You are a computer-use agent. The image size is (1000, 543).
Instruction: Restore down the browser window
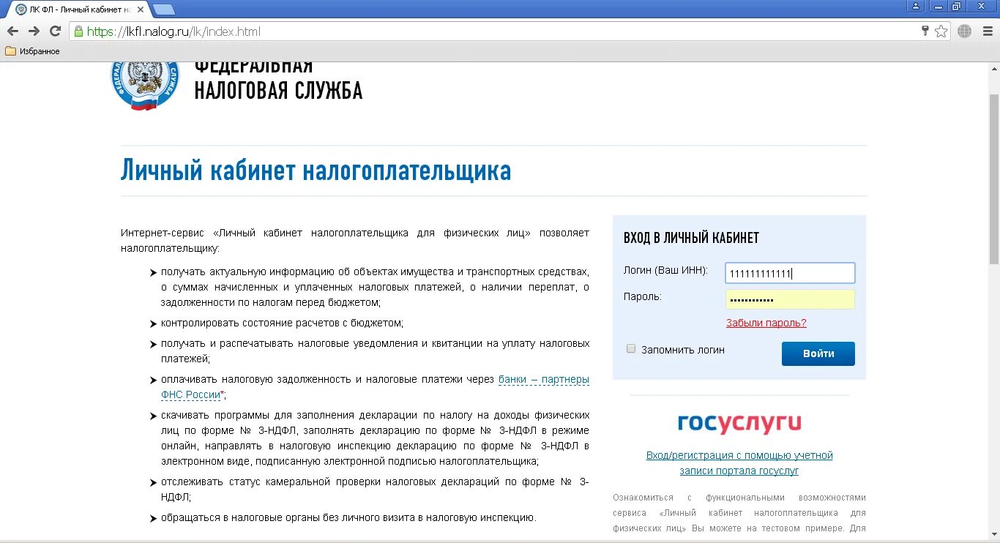(956, 6)
